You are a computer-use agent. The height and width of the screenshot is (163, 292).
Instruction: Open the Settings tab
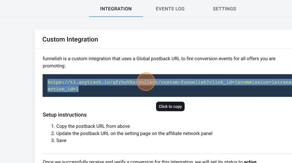point(224,9)
